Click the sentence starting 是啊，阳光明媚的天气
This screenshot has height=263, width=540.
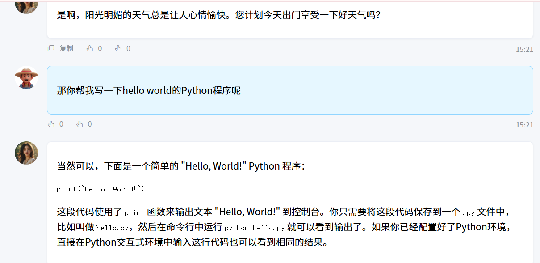[x=219, y=14]
